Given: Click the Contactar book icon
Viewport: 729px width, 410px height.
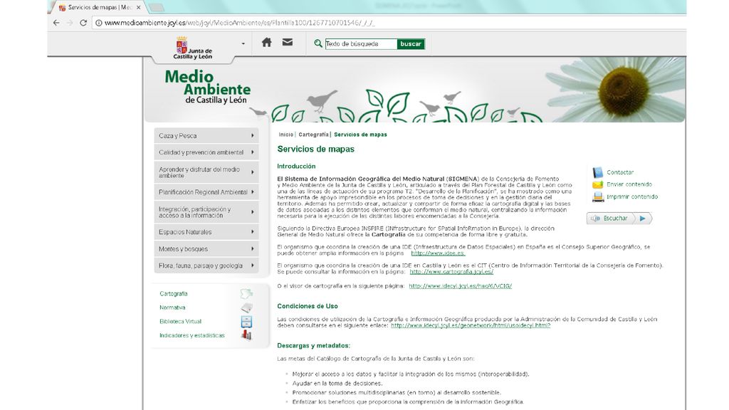Looking at the screenshot, I should 598,172.
